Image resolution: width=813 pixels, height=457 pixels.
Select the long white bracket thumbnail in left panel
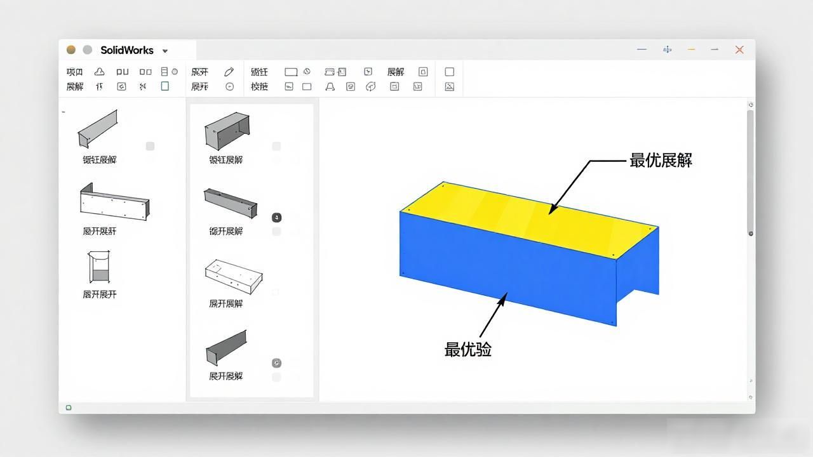coord(114,201)
